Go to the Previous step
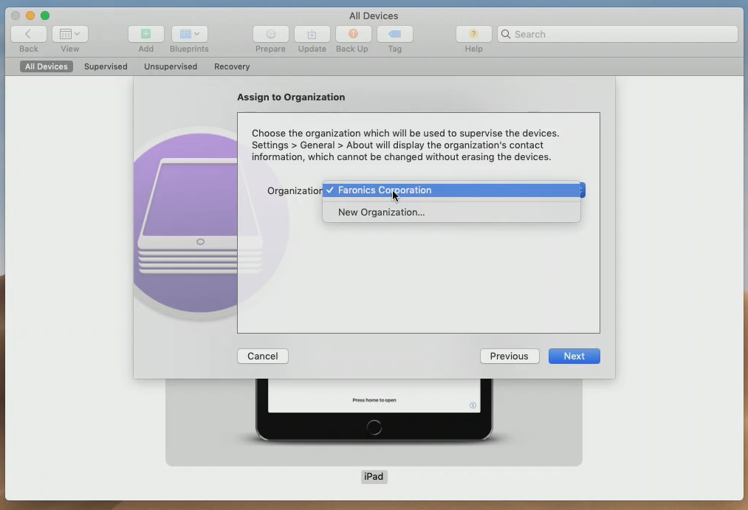This screenshot has height=510, width=748. click(x=509, y=356)
